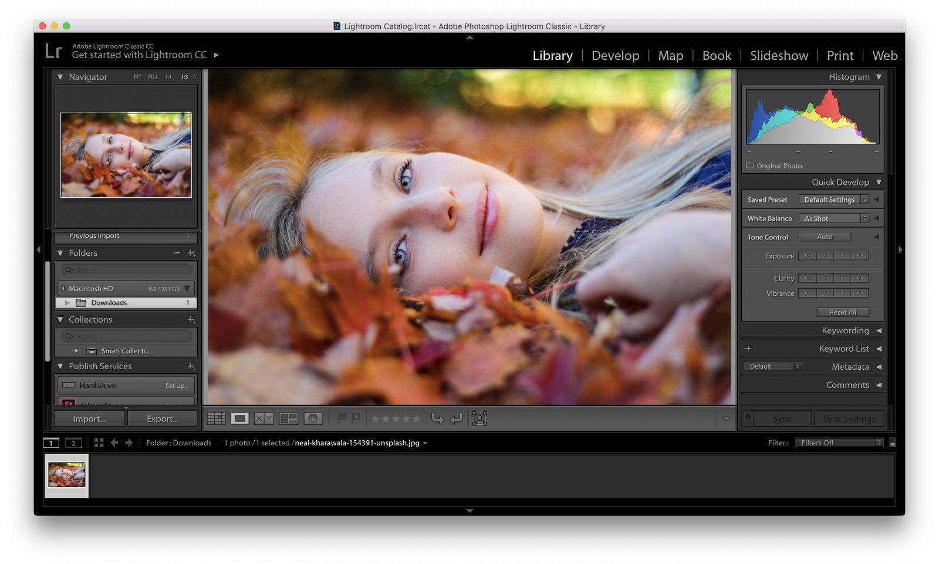Toggle the filter lock switch
The width and height of the screenshot is (939, 564).
click(x=893, y=443)
